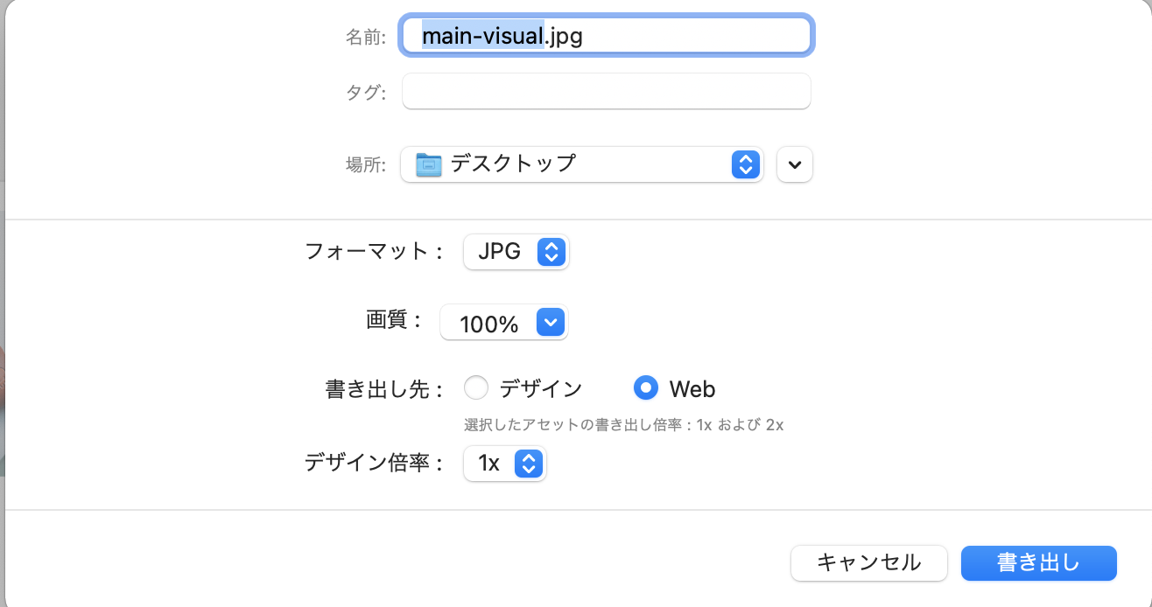Click the 1x design scale value
1152x607 pixels.
click(x=488, y=464)
